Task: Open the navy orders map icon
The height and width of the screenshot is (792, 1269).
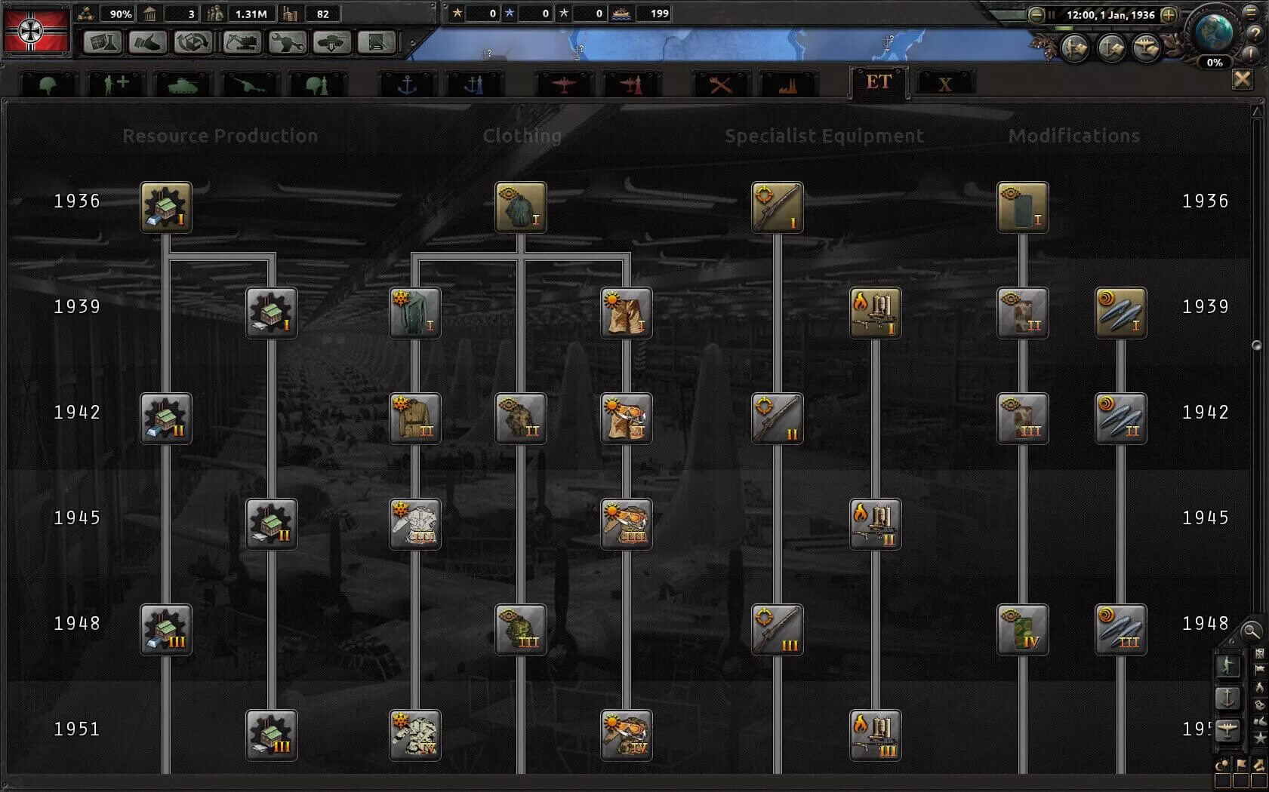Action: click(x=1110, y=48)
